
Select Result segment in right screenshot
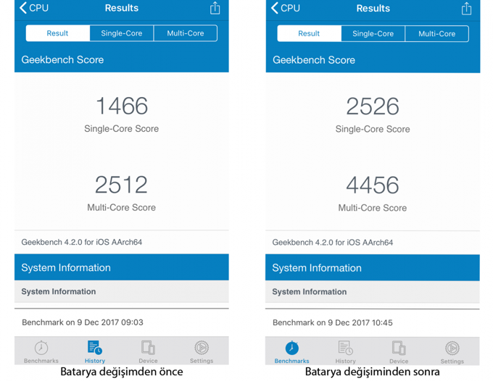click(309, 34)
